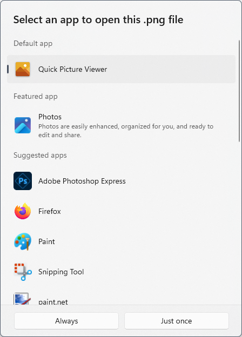Choose the Photos featured app entry

coord(121,125)
